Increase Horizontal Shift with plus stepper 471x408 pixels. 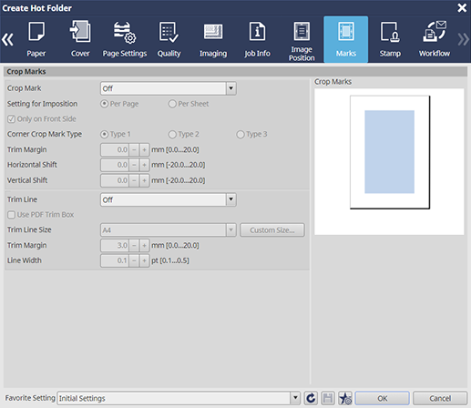pyautogui.click(x=144, y=165)
